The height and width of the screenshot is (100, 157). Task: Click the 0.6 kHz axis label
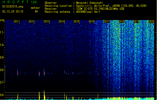tap(2, 95)
